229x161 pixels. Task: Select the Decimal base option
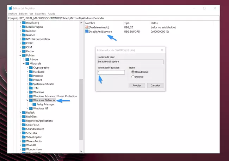coord(133,76)
